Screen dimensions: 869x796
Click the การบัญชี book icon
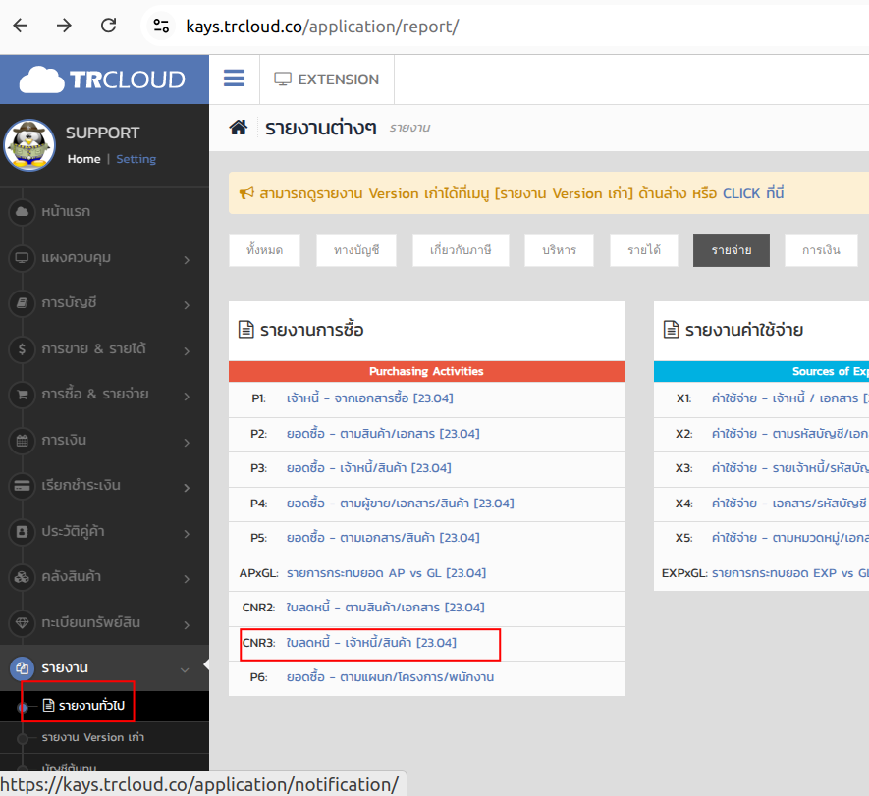23,303
